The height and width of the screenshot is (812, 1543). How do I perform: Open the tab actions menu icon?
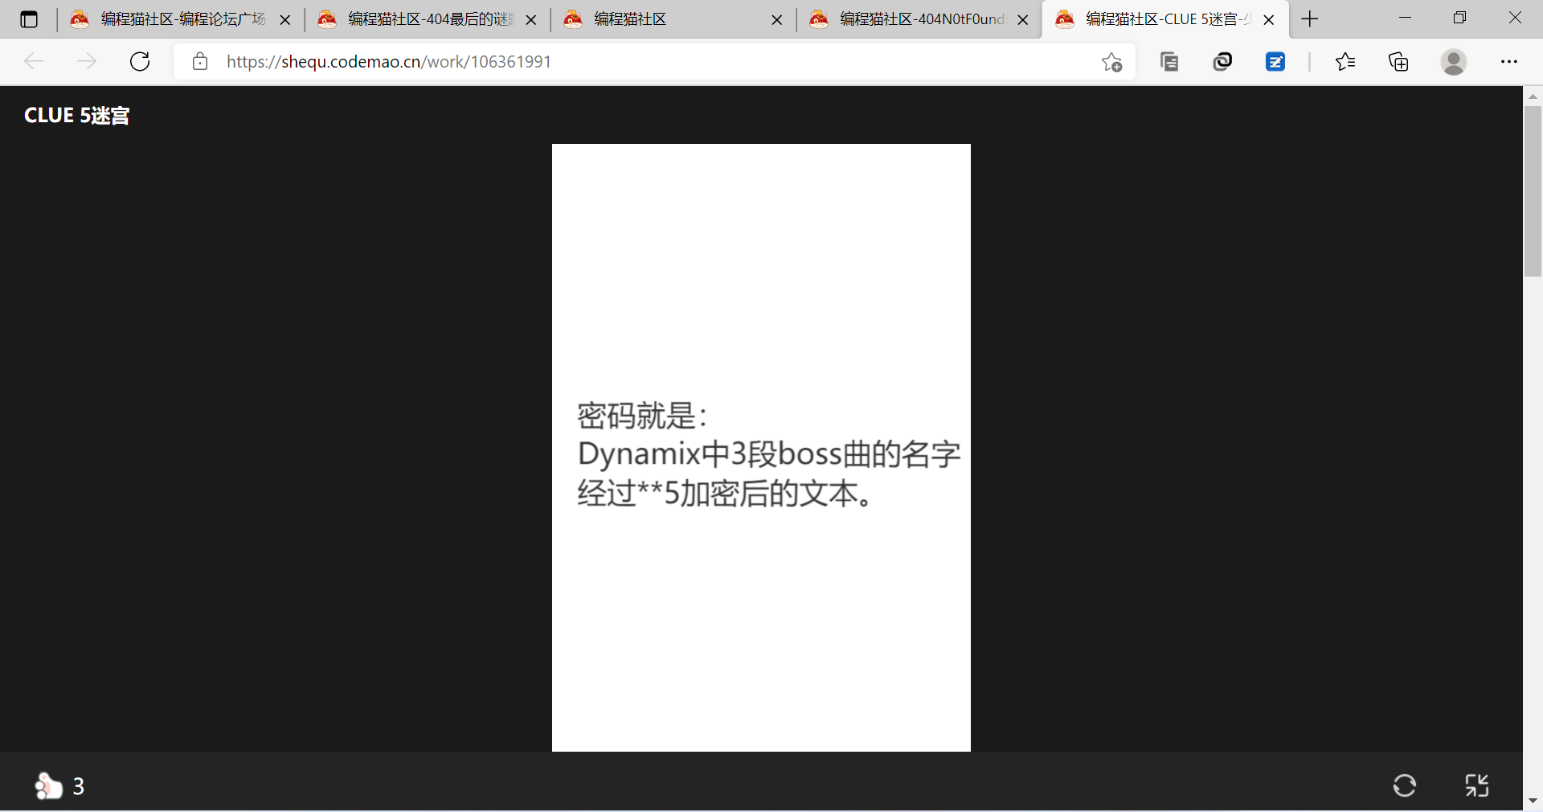pos(29,19)
